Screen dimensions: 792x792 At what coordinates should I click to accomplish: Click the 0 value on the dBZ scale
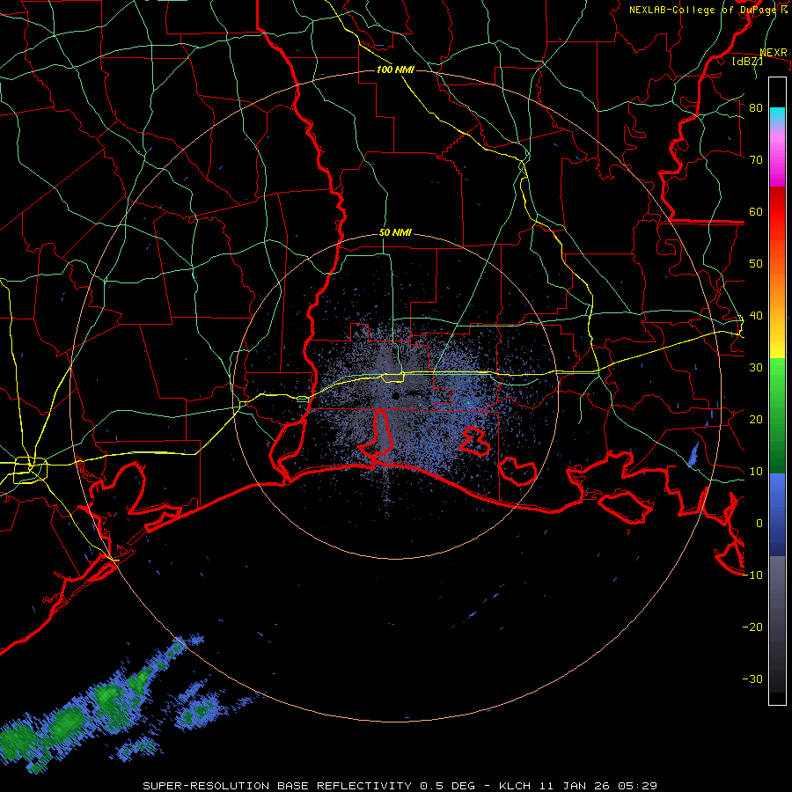tap(759, 524)
